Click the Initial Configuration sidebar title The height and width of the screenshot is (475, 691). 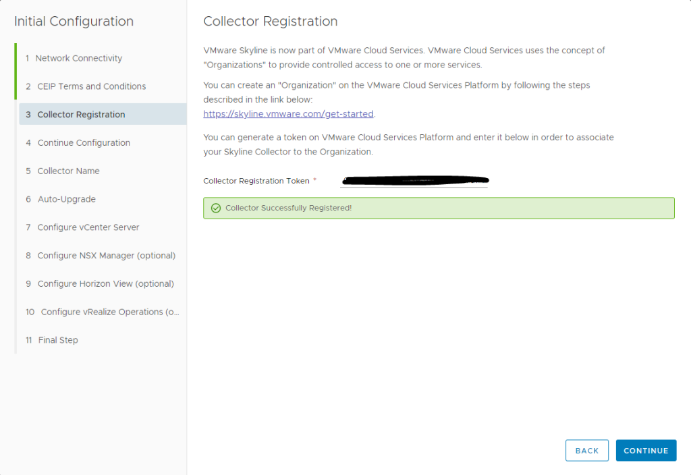coord(74,21)
